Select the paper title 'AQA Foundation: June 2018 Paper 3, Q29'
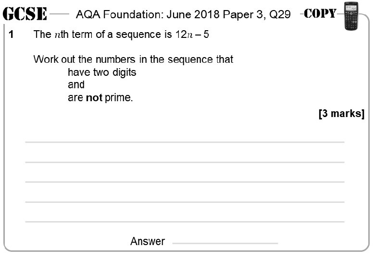This screenshot has width=375, height=259. click(183, 14)
